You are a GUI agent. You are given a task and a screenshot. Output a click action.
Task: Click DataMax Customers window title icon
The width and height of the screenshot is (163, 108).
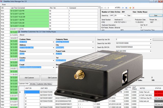point(19,32)
